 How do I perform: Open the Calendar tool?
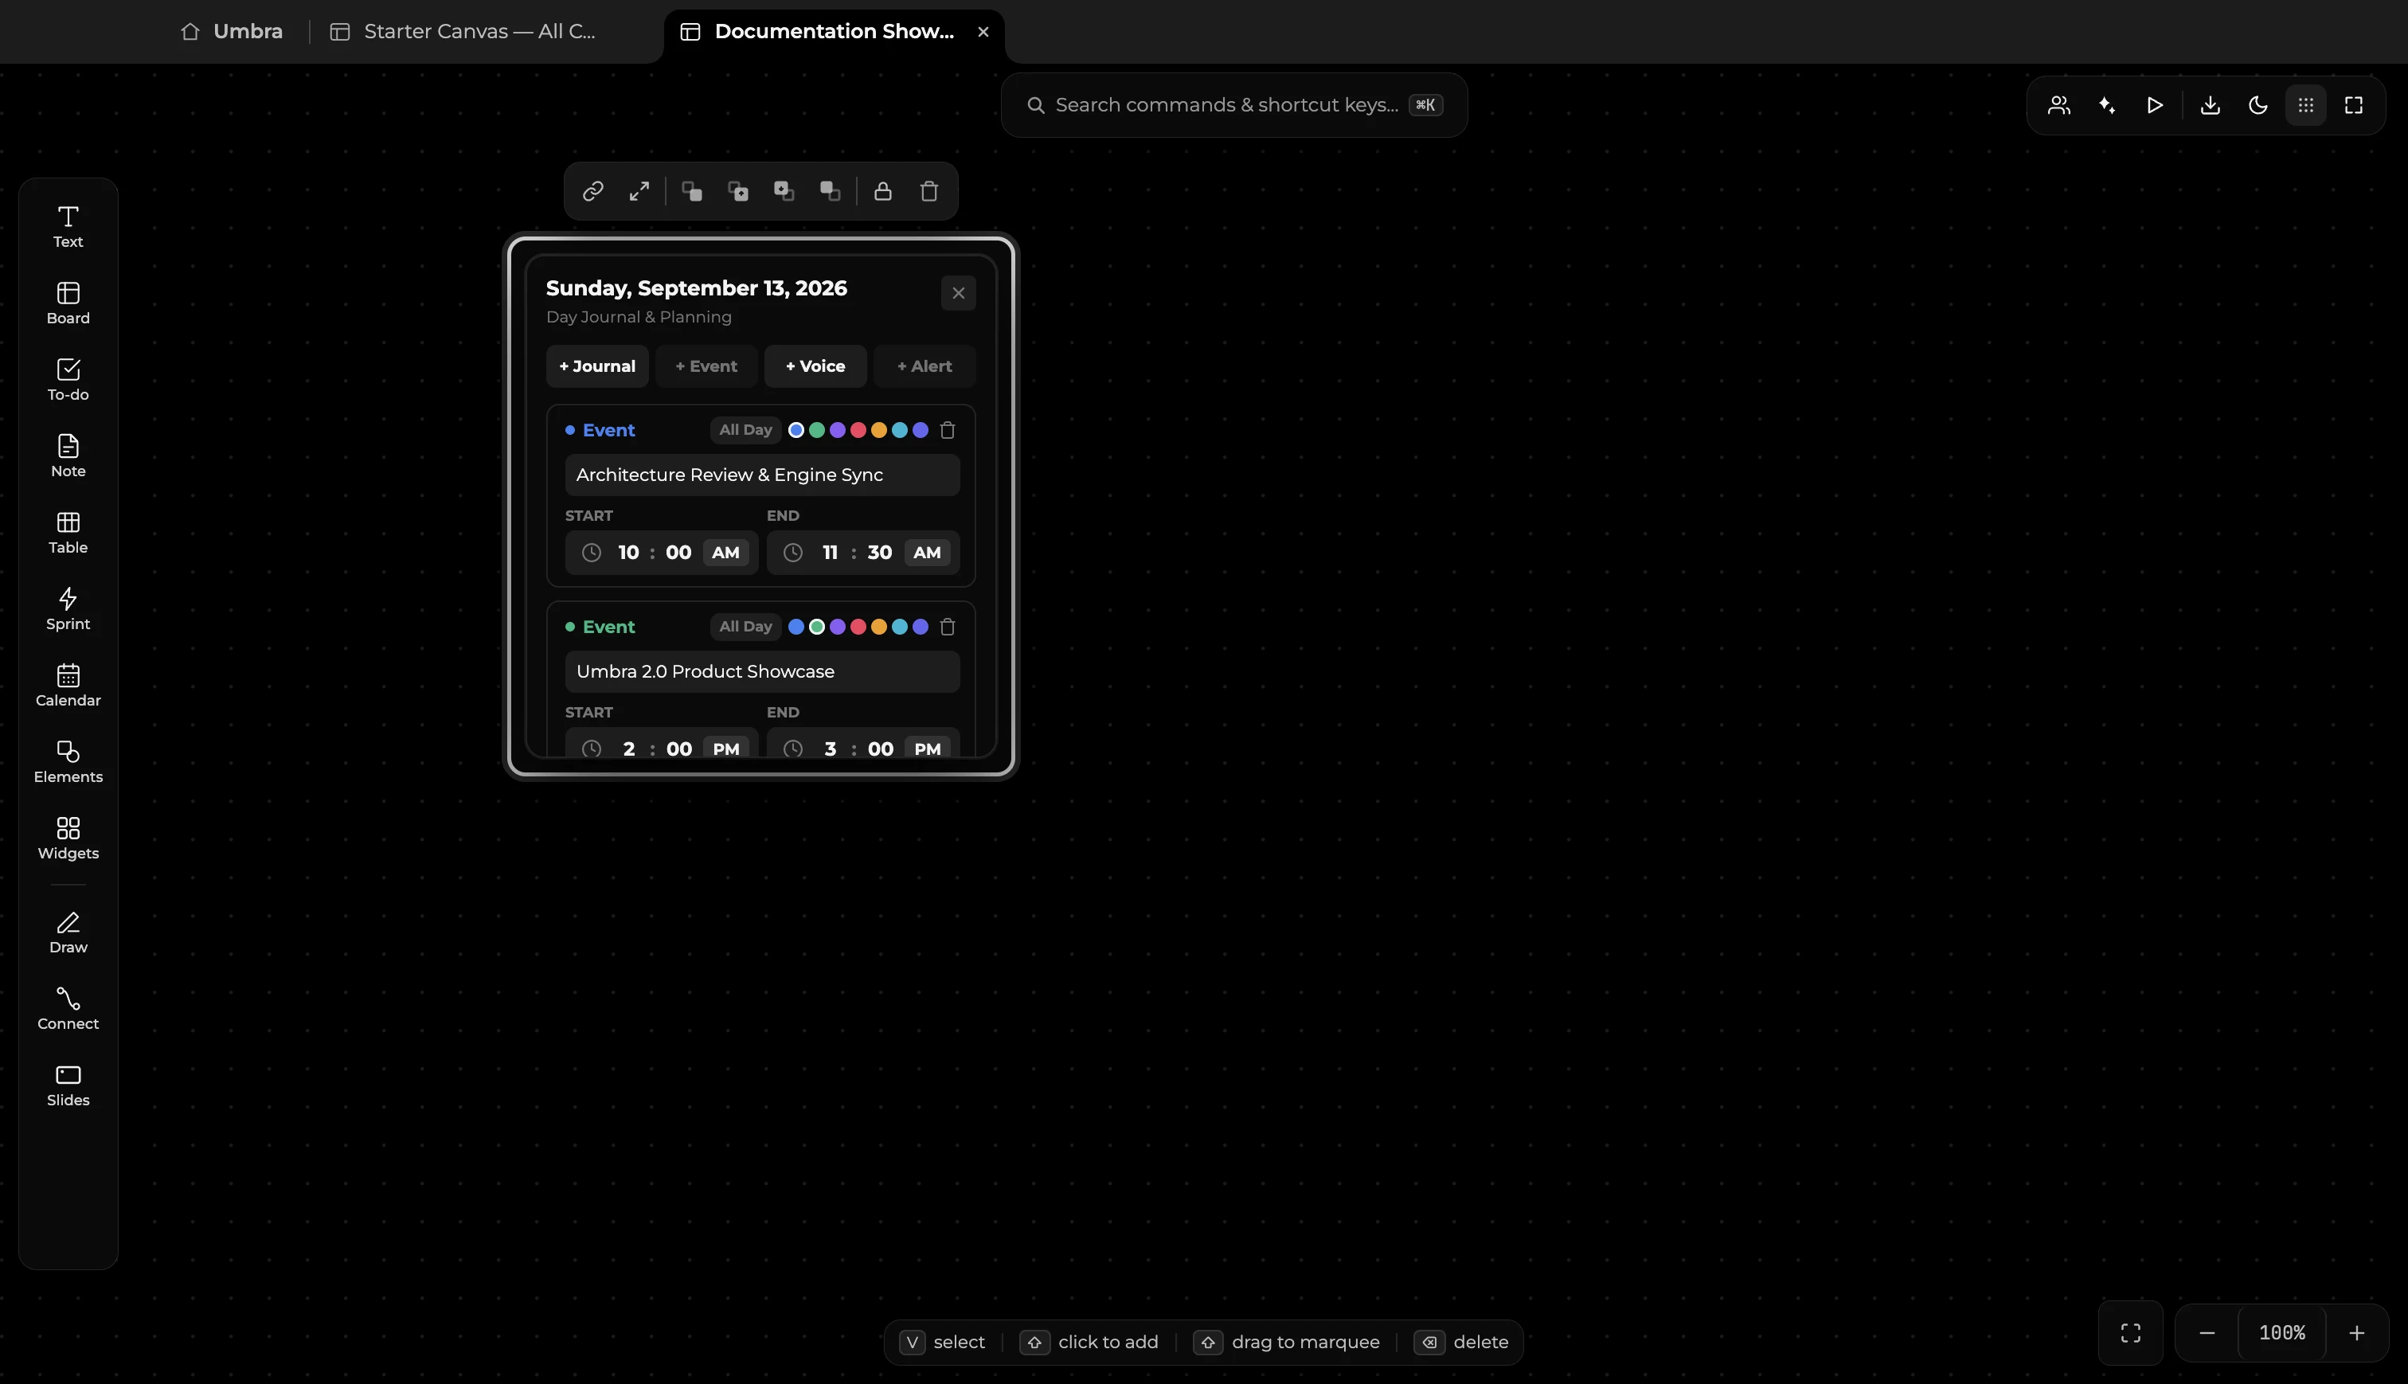[68, 686]
